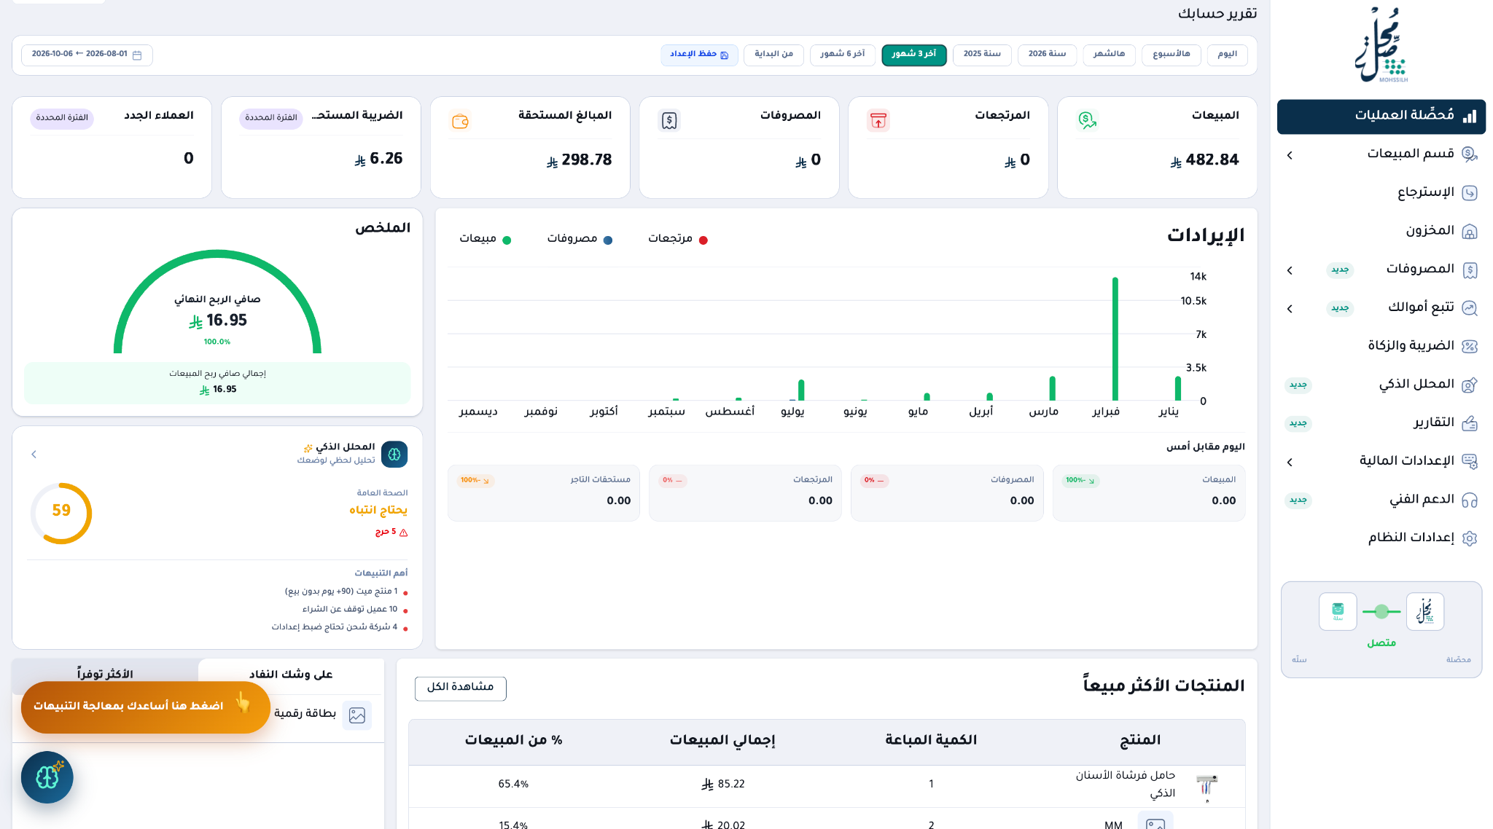Click the المحلل الذكي sidebar icon

click(x=1470, y=385)
